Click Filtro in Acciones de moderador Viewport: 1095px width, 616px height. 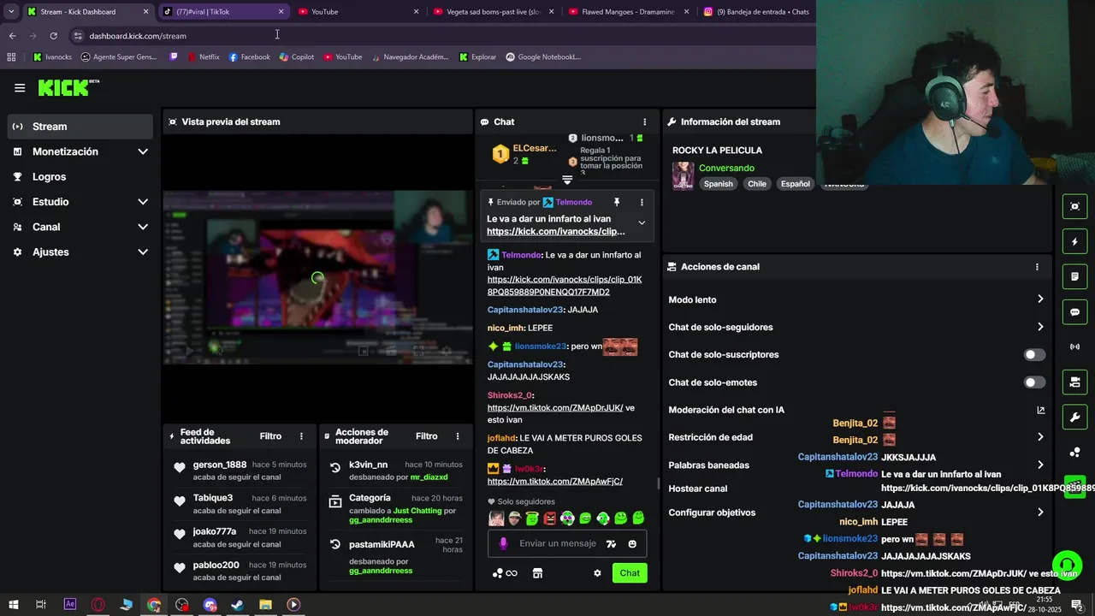(x=427, y=436)
